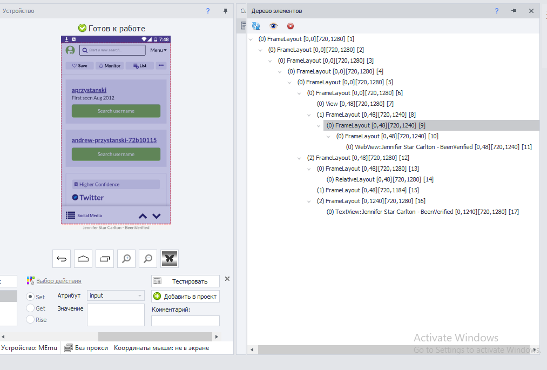Click Search username under aprzystanski
Image resolution: width=547 pixels, height=370 pixels.
pos(116,111)
